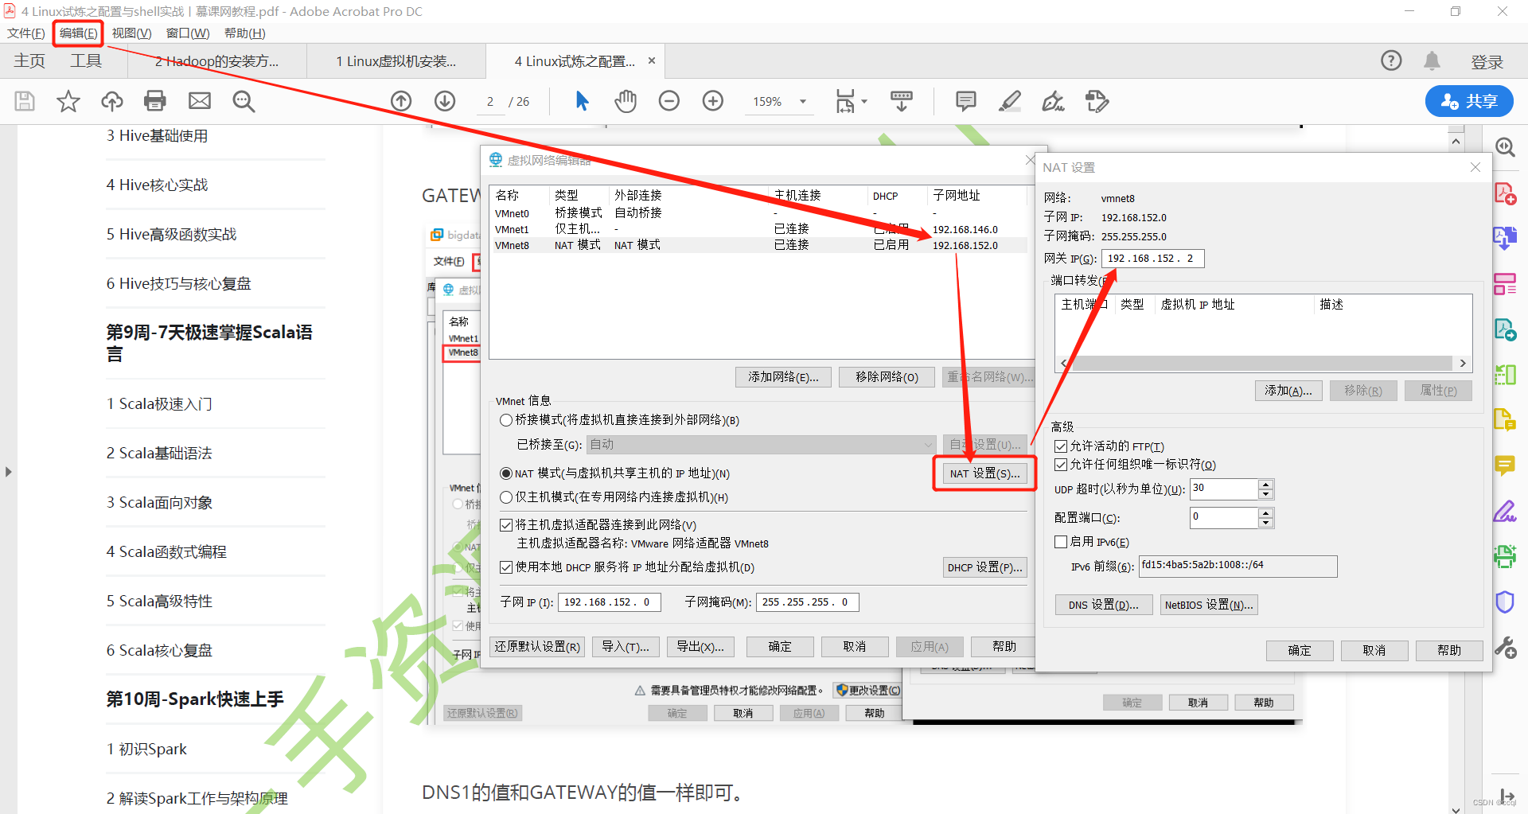Open the Protect shield tool
Viewport: 1528px width, 814px height.
(1506, 602)
